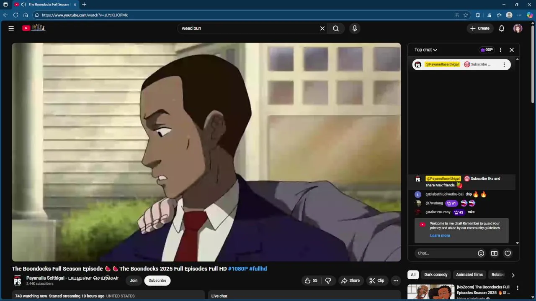536x301 pixels.
Task: Select the All filter chip
Action: [413, 275]
